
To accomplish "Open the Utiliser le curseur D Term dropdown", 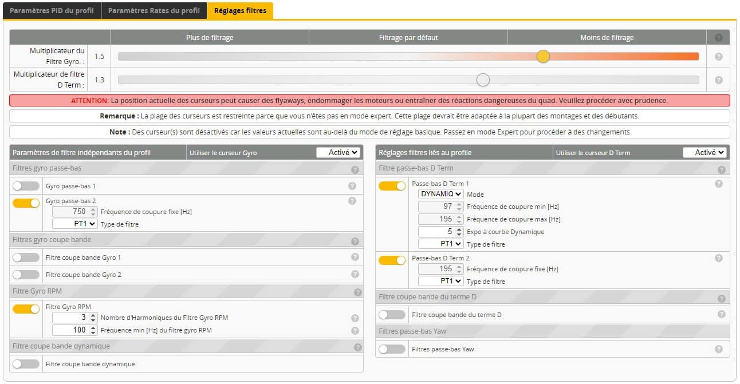I will coord(704,152).
